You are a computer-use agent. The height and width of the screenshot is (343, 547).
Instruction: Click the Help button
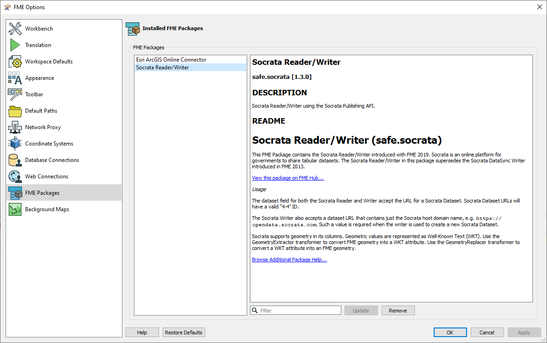(x=142, y=332)
